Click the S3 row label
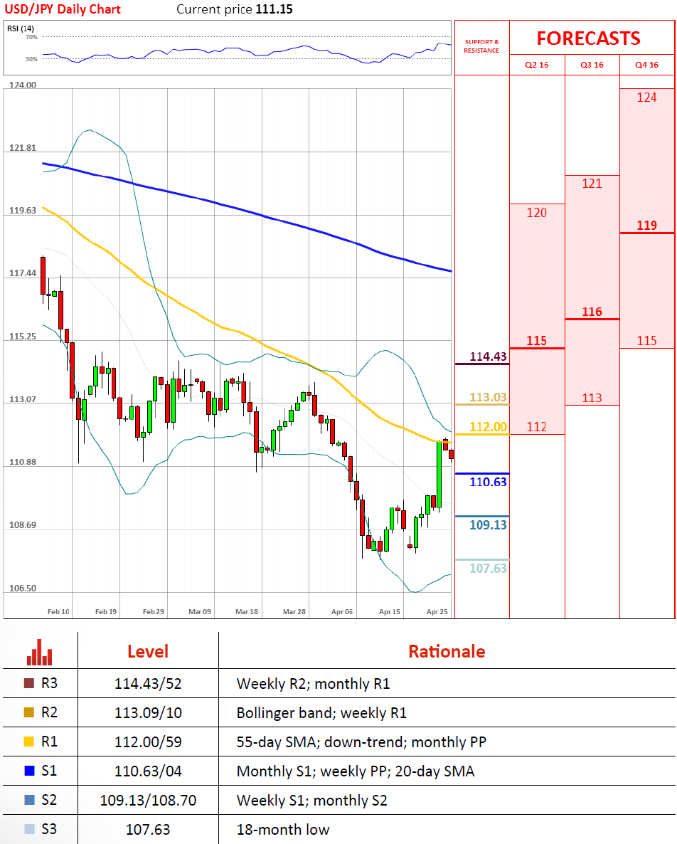 (x=49, y=828)
